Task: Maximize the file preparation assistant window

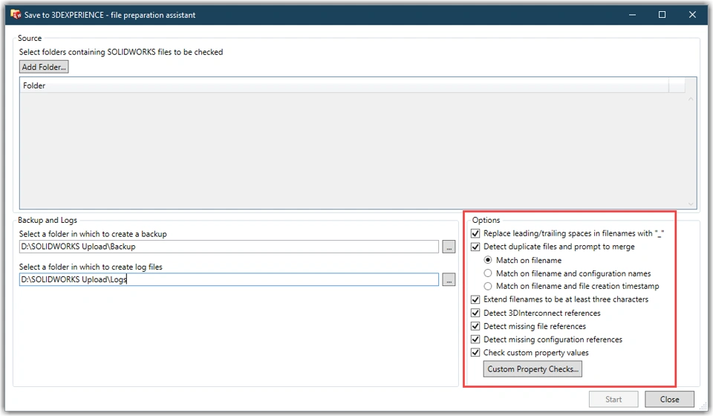Action: pos(662,14)
